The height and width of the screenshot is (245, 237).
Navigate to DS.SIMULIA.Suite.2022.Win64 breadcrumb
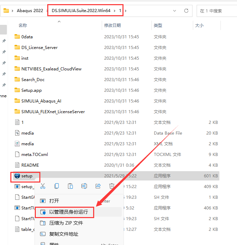(x=81, y=11)
